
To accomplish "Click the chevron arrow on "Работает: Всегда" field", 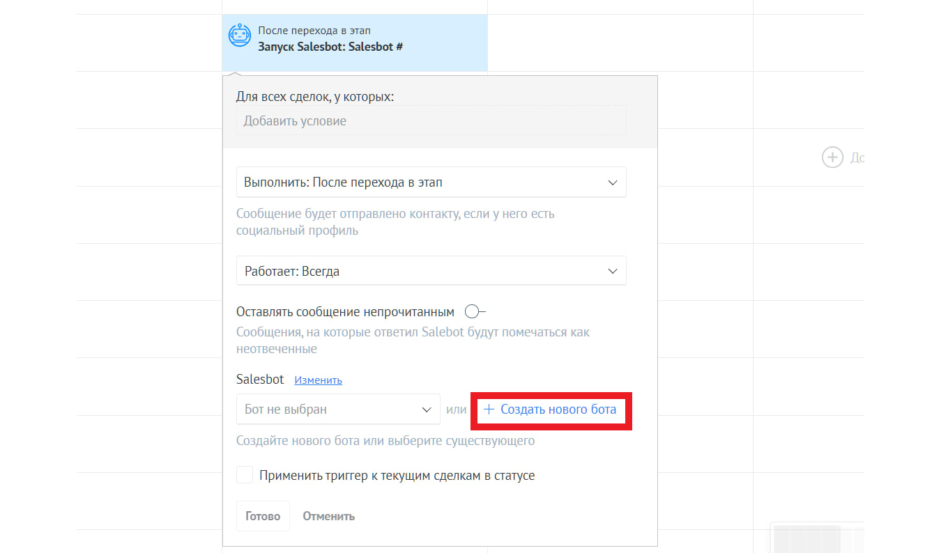I will pyautogui.click(x=613, y=271).
